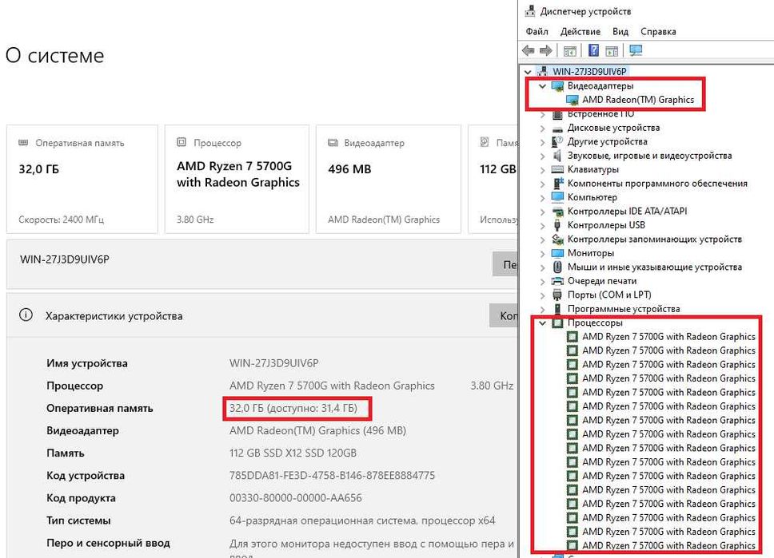Image resolution: width=774 pixels, height=558 pixels.
Task: Open the blue question mark Help toolbar icon
Action: tap(594, 50)
